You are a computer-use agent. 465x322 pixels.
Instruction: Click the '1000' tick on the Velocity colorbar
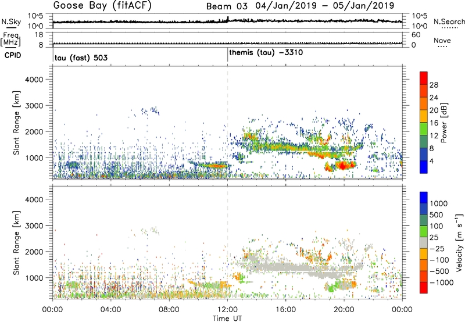[439, 203]
